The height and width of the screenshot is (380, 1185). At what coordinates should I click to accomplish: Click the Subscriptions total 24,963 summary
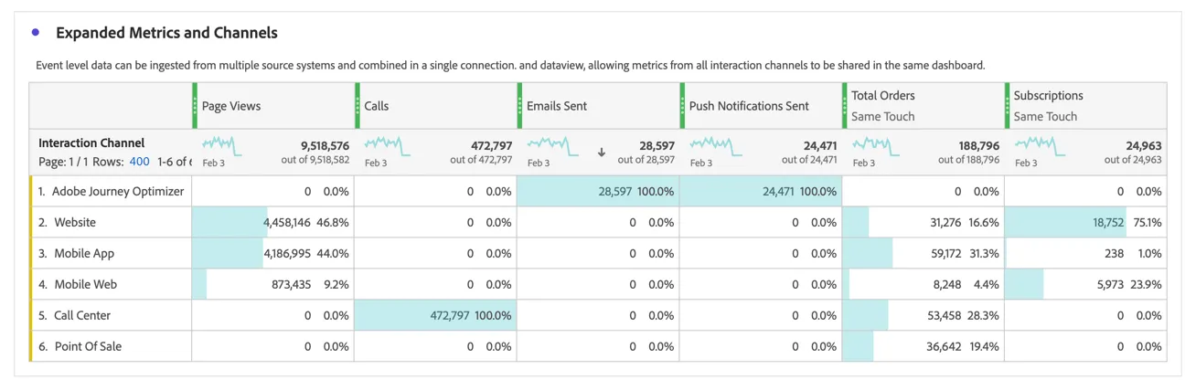point(1143,145)
